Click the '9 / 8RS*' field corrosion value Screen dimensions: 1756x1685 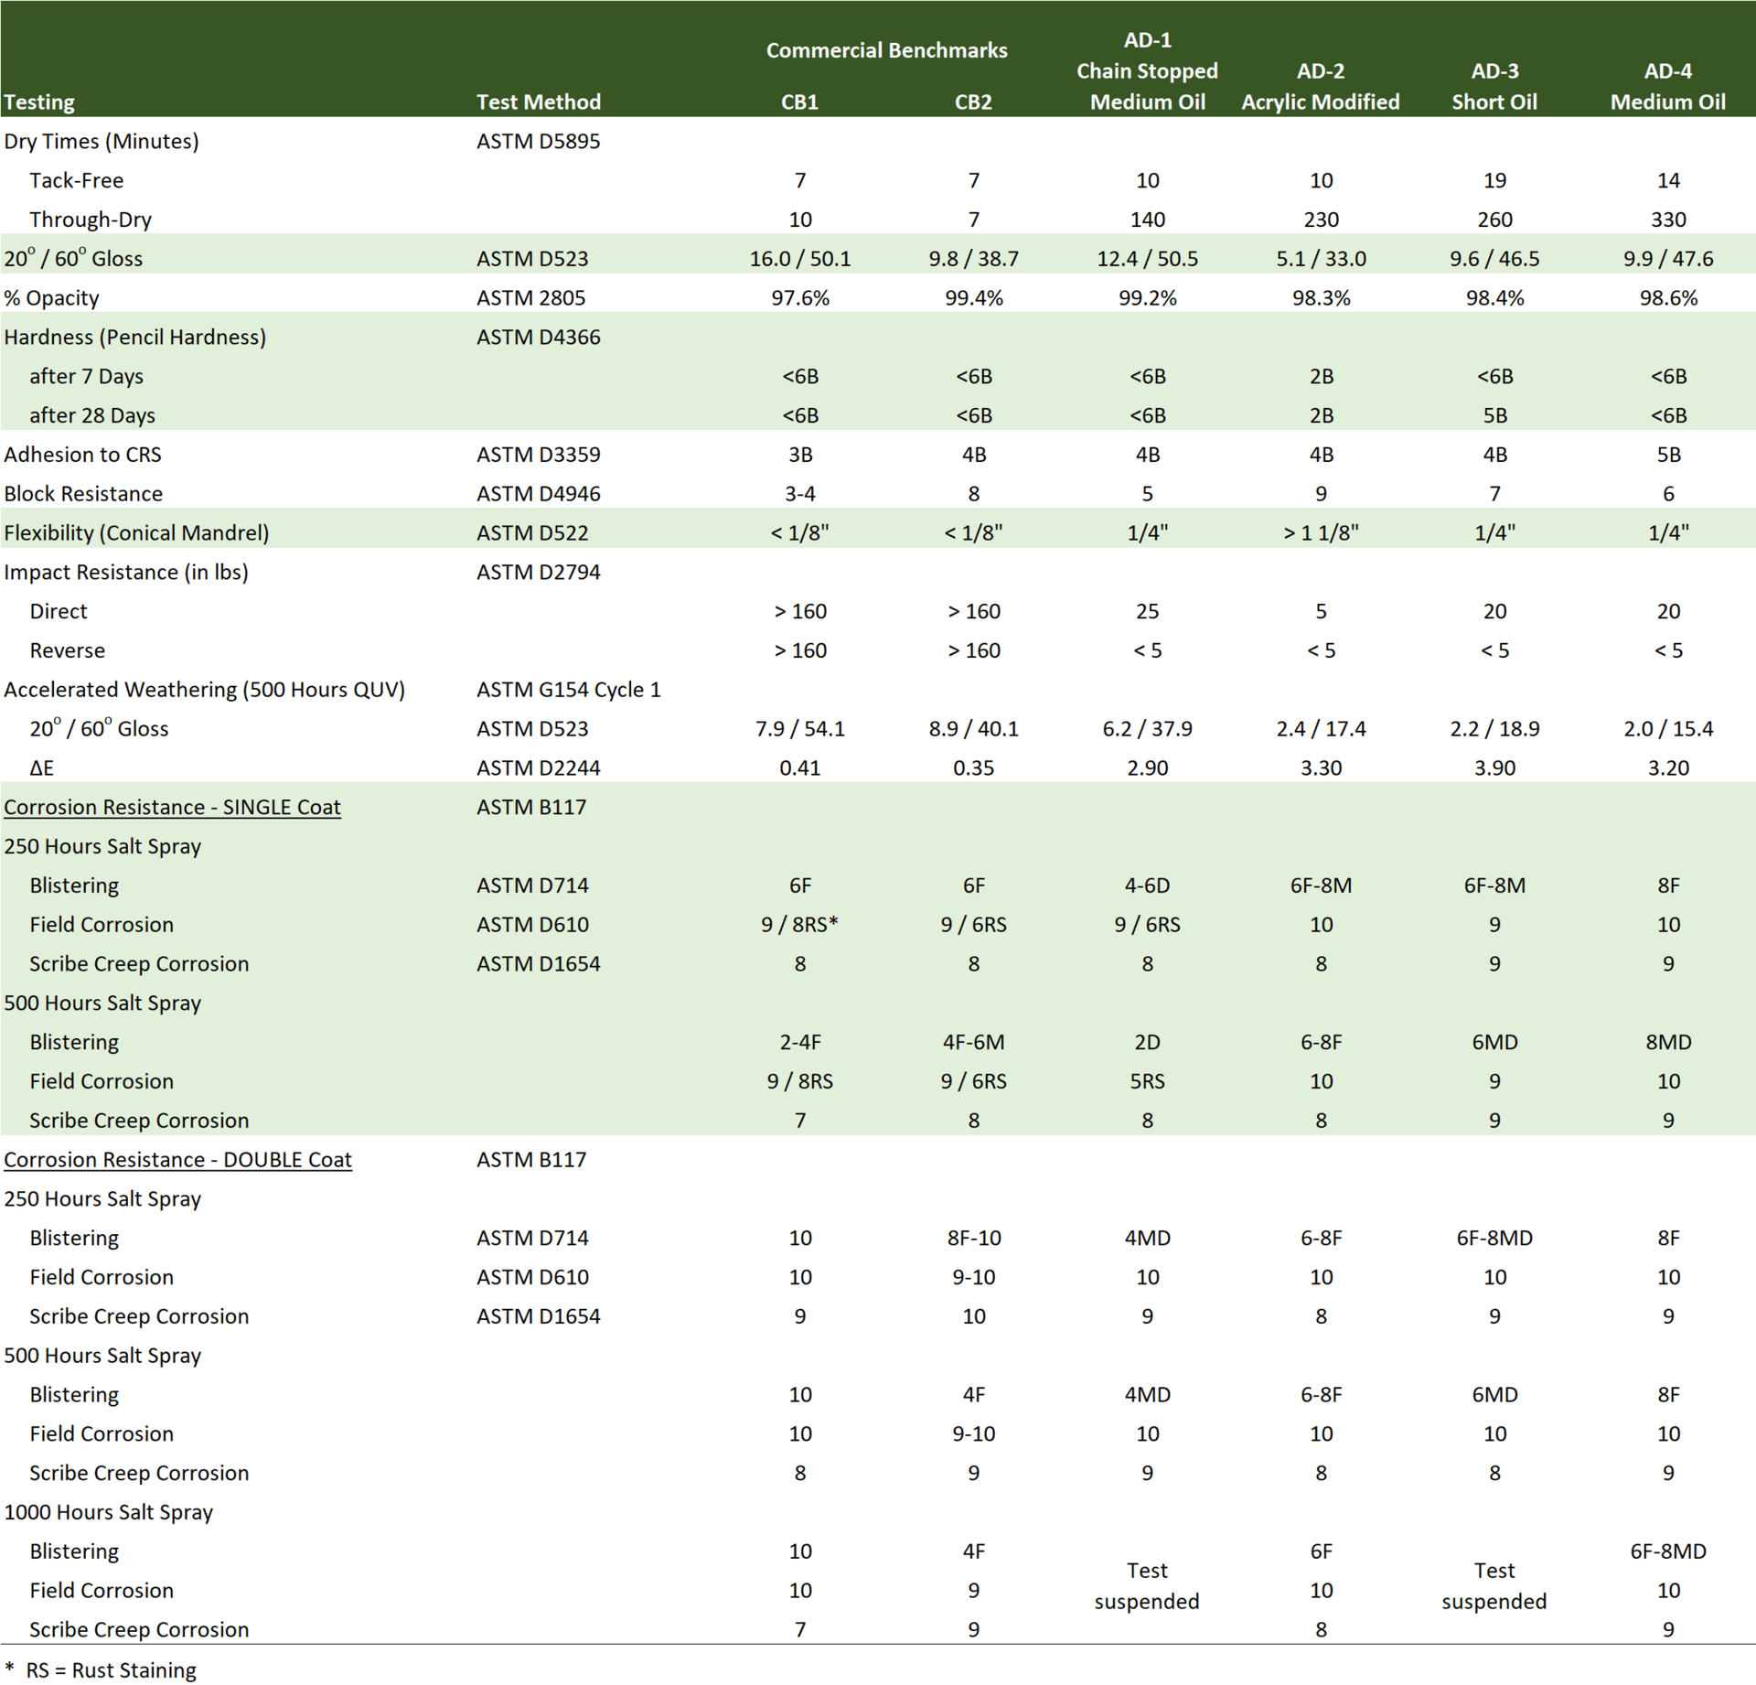pyautogui.click(x=800, y=925)
